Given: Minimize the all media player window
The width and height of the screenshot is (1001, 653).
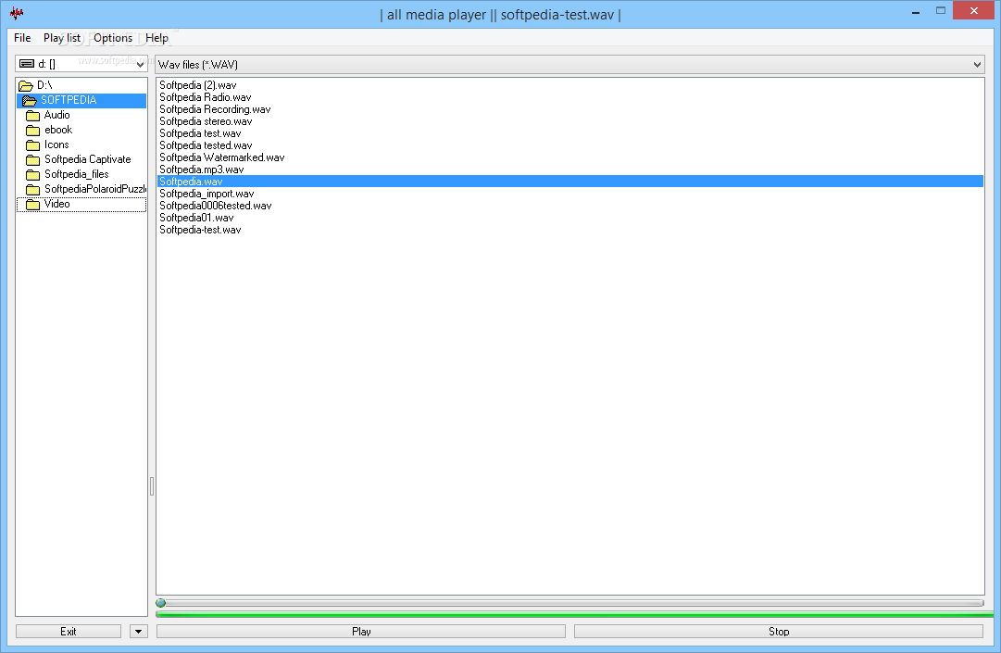Looking at the screenshot, I should pyautogui.click(x=916, y=11).
